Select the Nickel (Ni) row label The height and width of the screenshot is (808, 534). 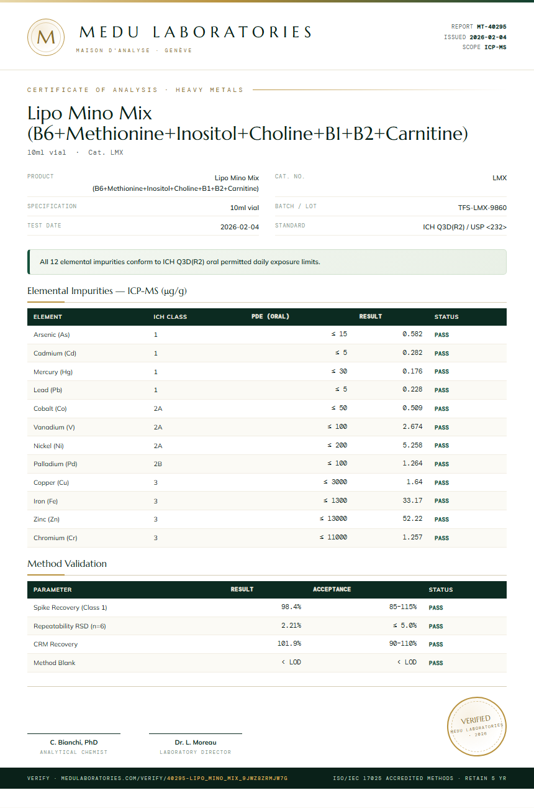[49, 446]
